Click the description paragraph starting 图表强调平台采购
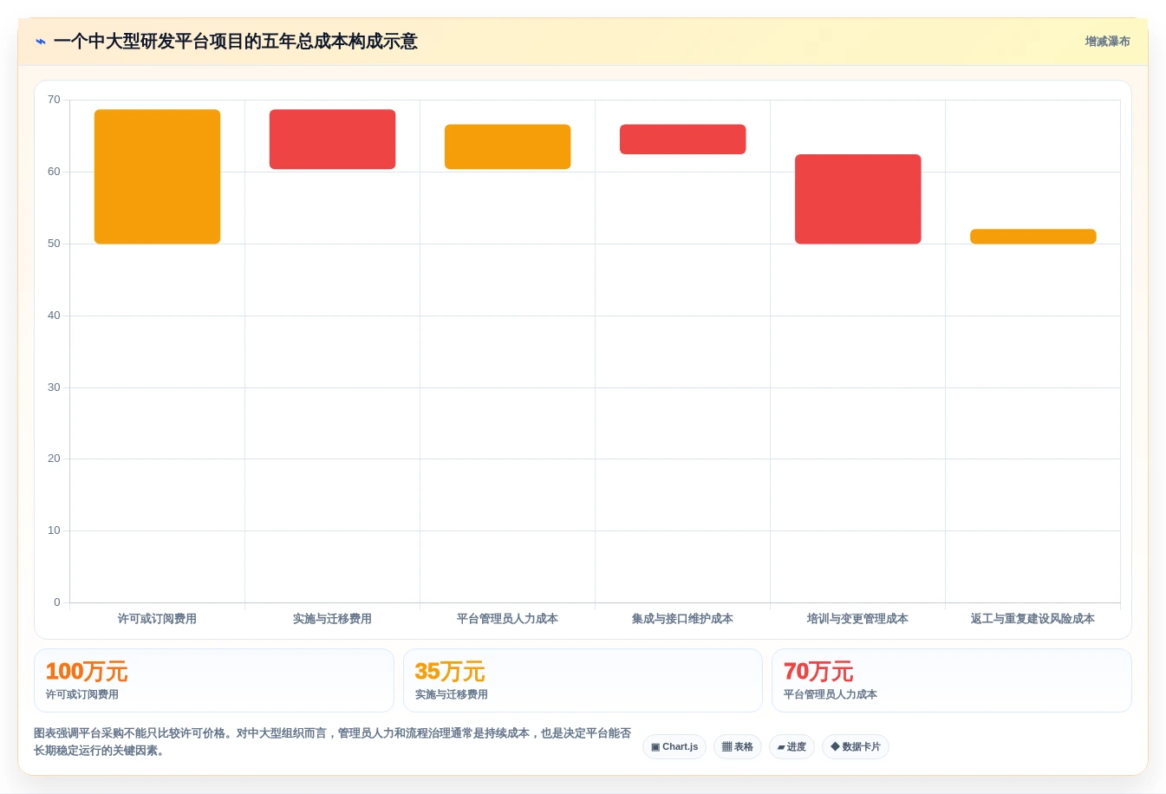The image size is (1166, 794). (x=333, y=742)
